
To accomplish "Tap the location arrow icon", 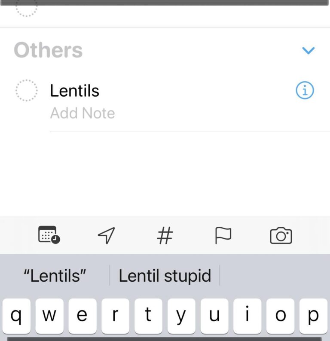I will tap(107, 235).
